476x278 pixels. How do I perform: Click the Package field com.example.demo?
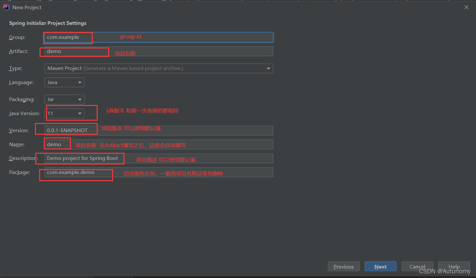(x=159, y=172)
